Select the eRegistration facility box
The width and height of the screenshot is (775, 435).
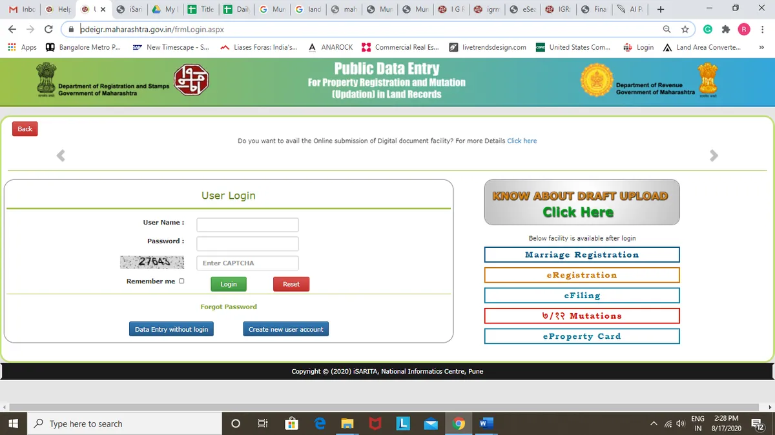[x=581, y=275]
